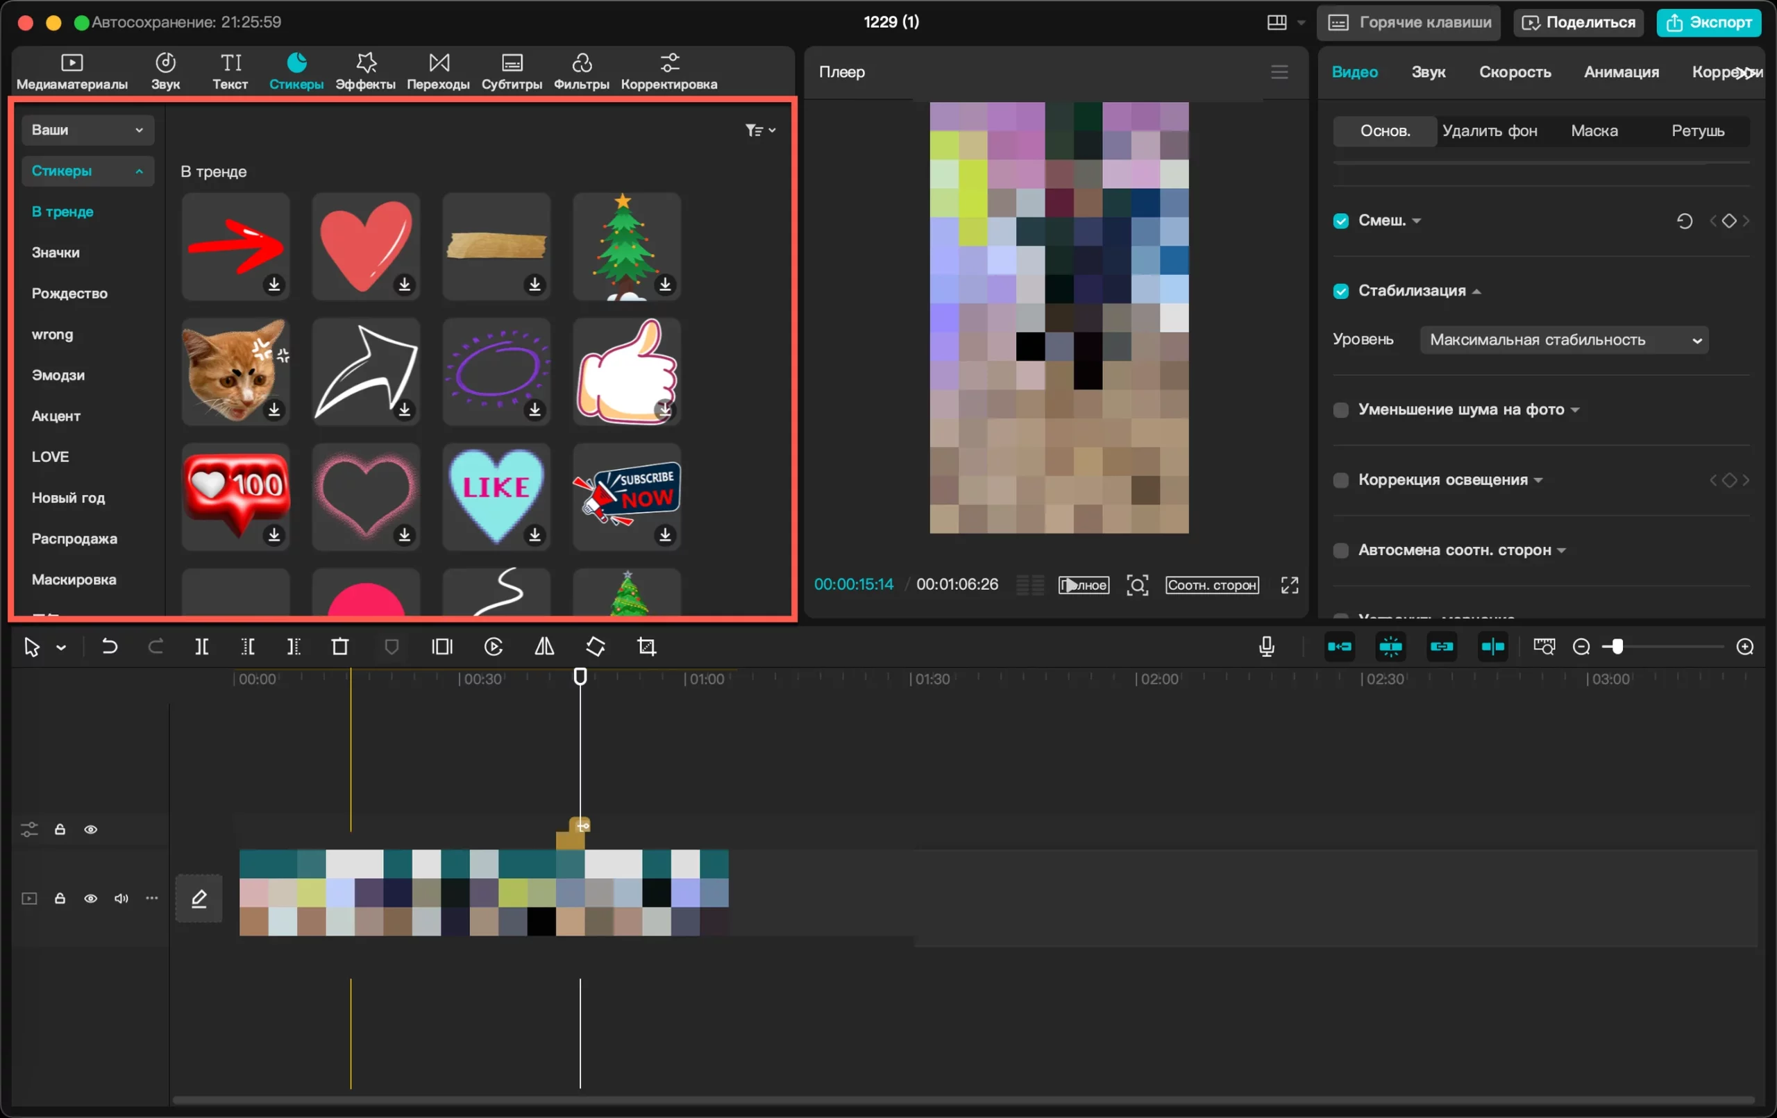Click the pencil cover edit button on track
The width and height of the screenshot is (1777, 1118).
click(199, 898)
